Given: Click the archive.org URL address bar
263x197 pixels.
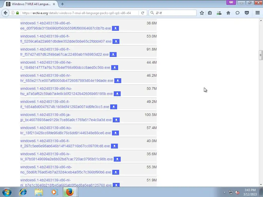Looking at the screenshot, I should (80, 13).
